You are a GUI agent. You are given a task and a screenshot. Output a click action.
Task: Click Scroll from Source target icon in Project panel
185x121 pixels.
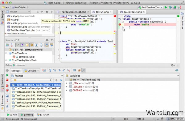[x=38, y=12]
